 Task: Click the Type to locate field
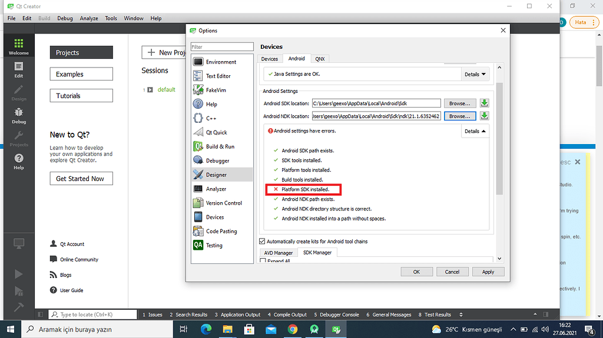coord(92,314)
